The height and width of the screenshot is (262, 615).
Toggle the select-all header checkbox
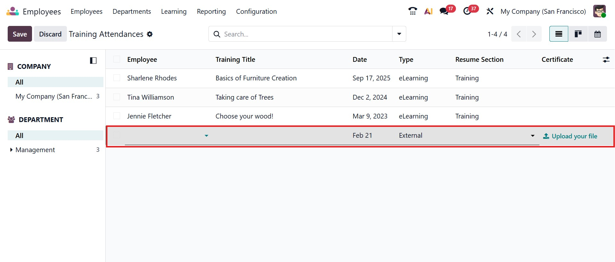[x=117, y=59]
